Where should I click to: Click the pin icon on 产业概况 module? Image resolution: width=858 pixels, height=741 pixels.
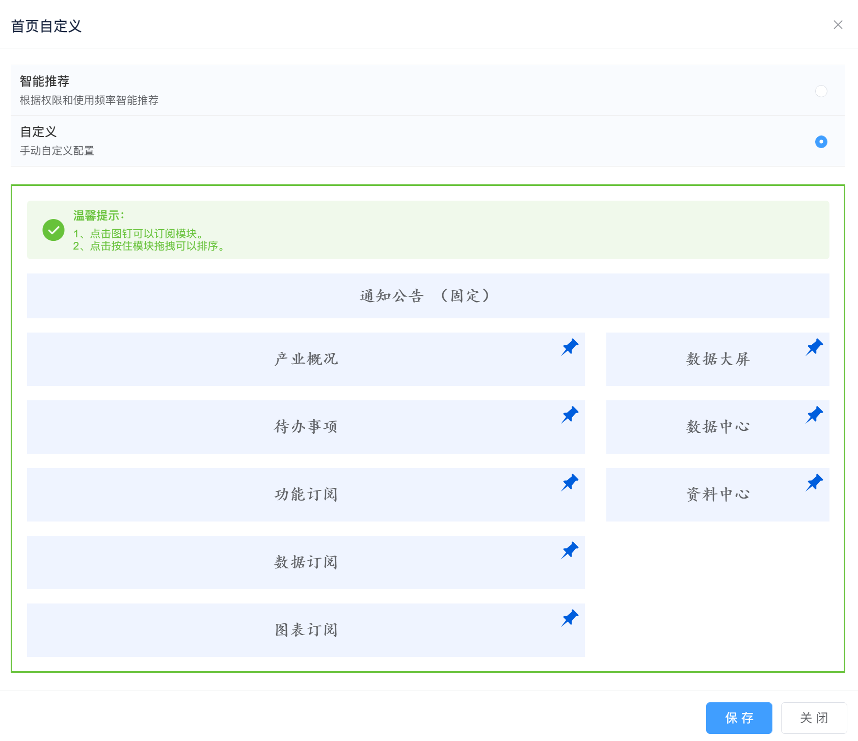(x=570, y=347)
